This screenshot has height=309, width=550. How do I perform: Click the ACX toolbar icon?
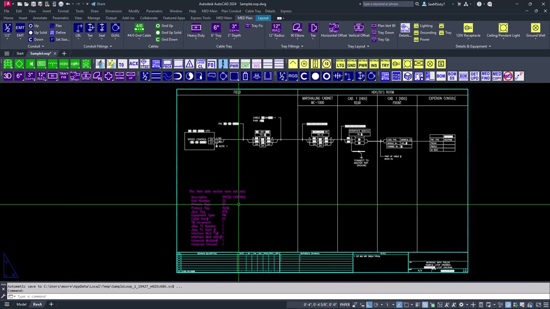(x=134, y=64)
